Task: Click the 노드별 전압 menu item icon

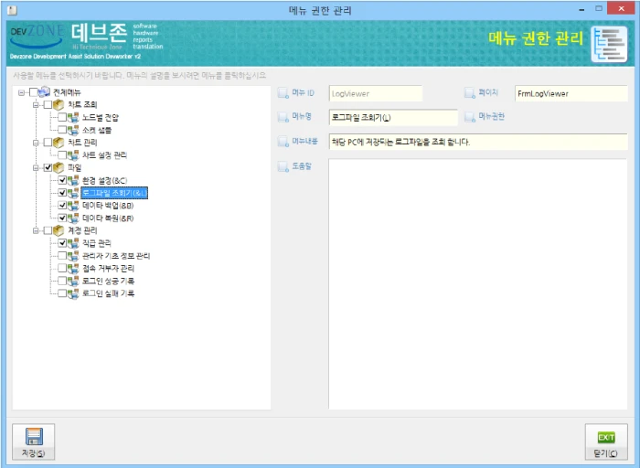Action: 73,118
